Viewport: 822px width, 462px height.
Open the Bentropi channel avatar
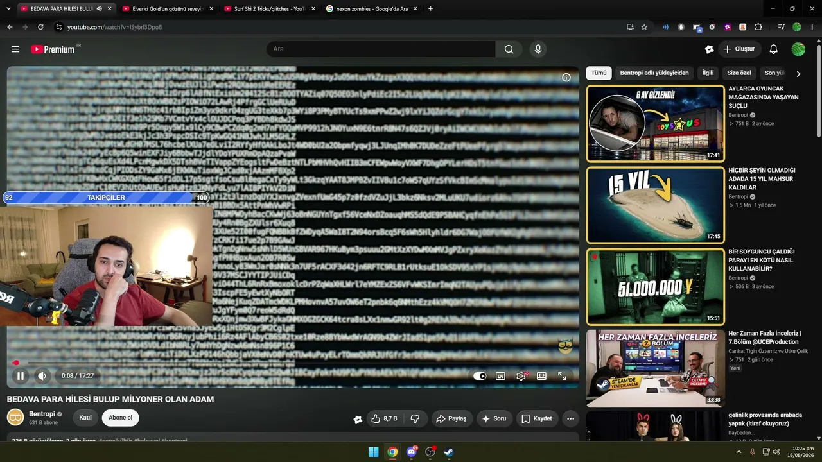(x=15, y=418)
